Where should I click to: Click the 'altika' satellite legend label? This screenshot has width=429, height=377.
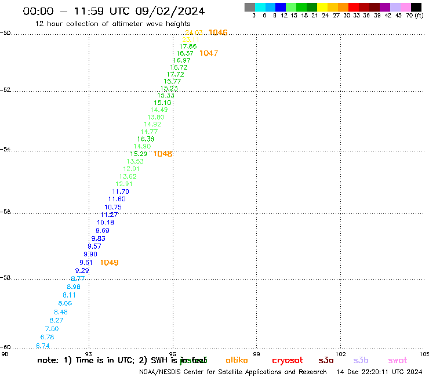pos(237,360)
